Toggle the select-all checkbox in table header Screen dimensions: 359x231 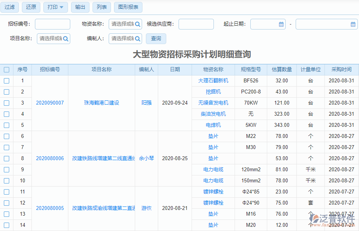tap(6, 69)
